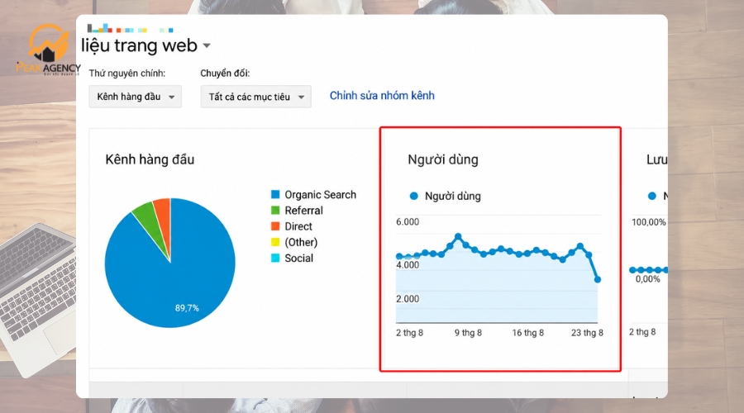Click the '9 thg 8' axis label
The height and width of the screenshot is (413, 744).
pyautogui.click(x=469, y=333)
